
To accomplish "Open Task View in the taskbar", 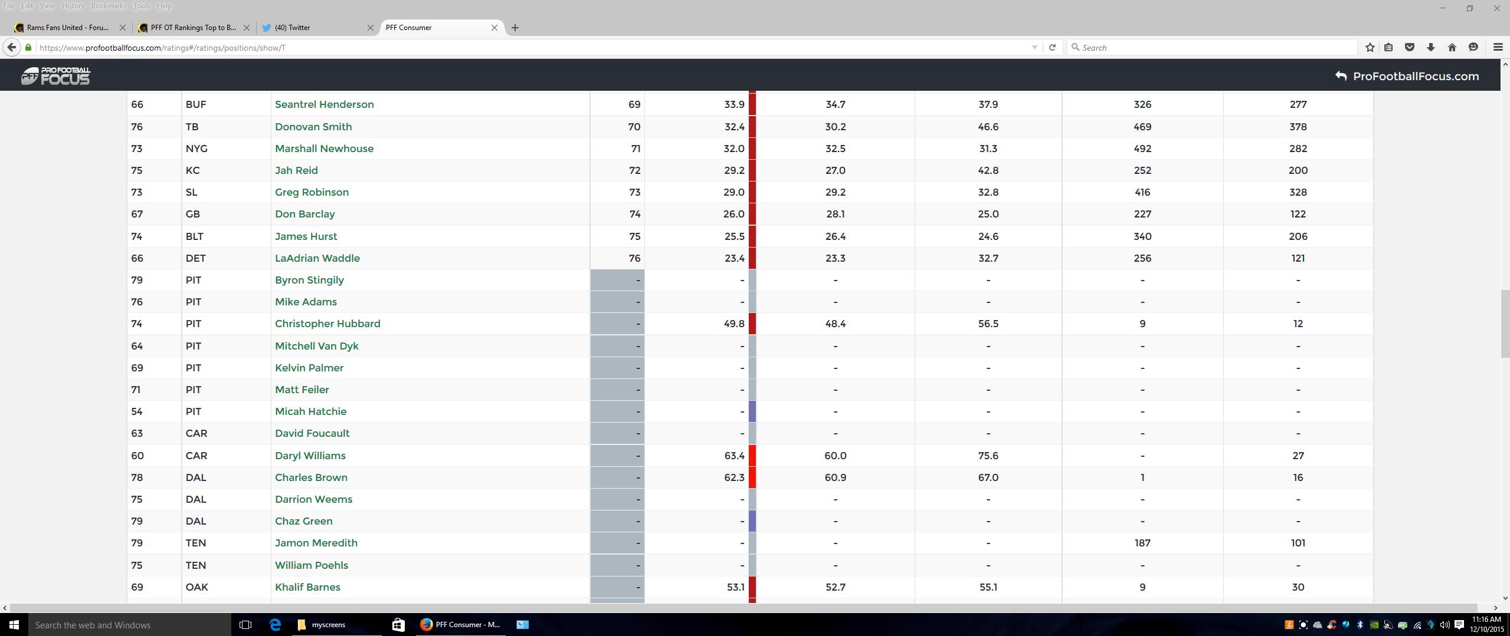I will [245, 625].
